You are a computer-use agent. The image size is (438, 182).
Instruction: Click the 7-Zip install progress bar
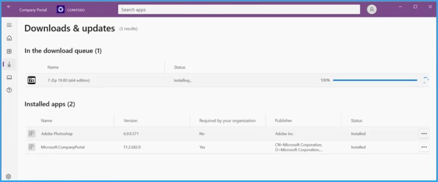[x=375, y=80]
